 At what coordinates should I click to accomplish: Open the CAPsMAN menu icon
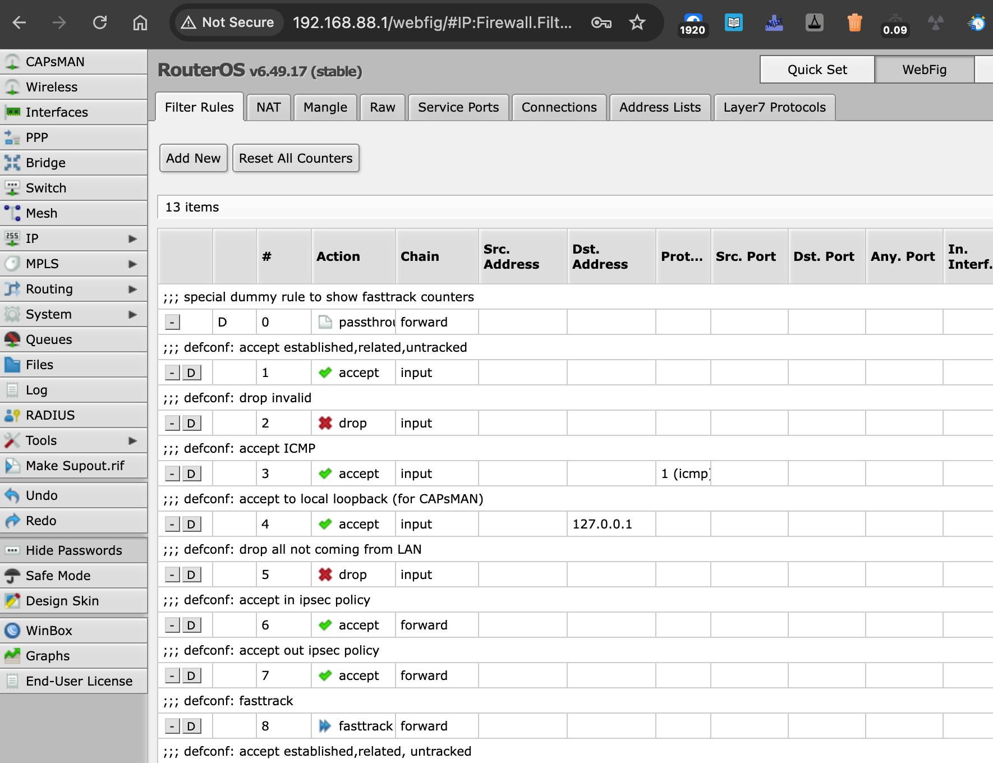click(12, 62)
